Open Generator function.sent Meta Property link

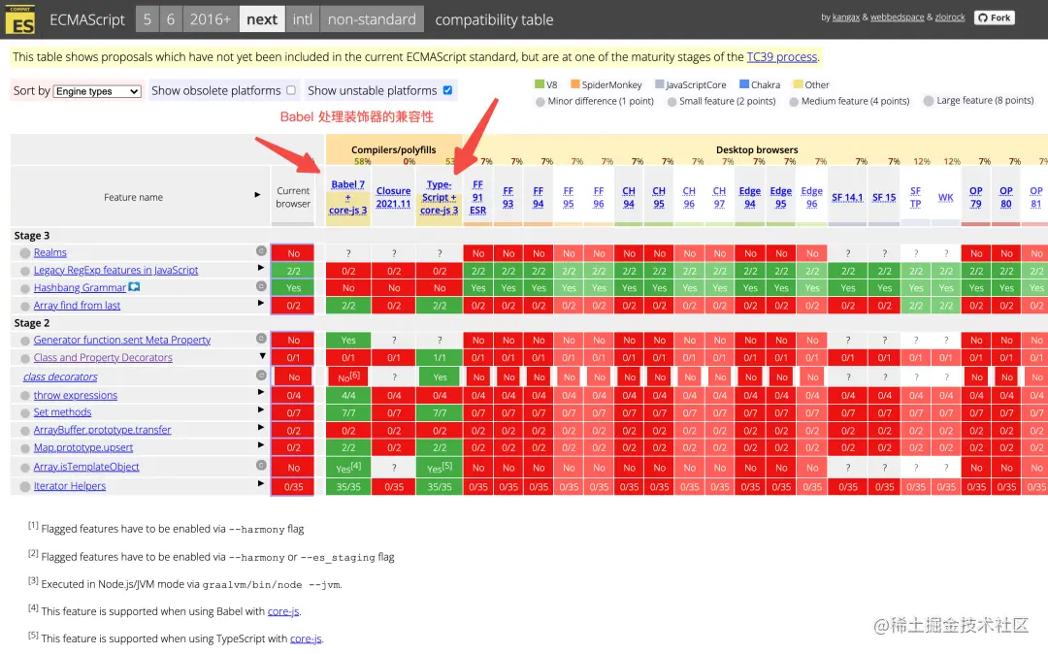coord(121,340)
